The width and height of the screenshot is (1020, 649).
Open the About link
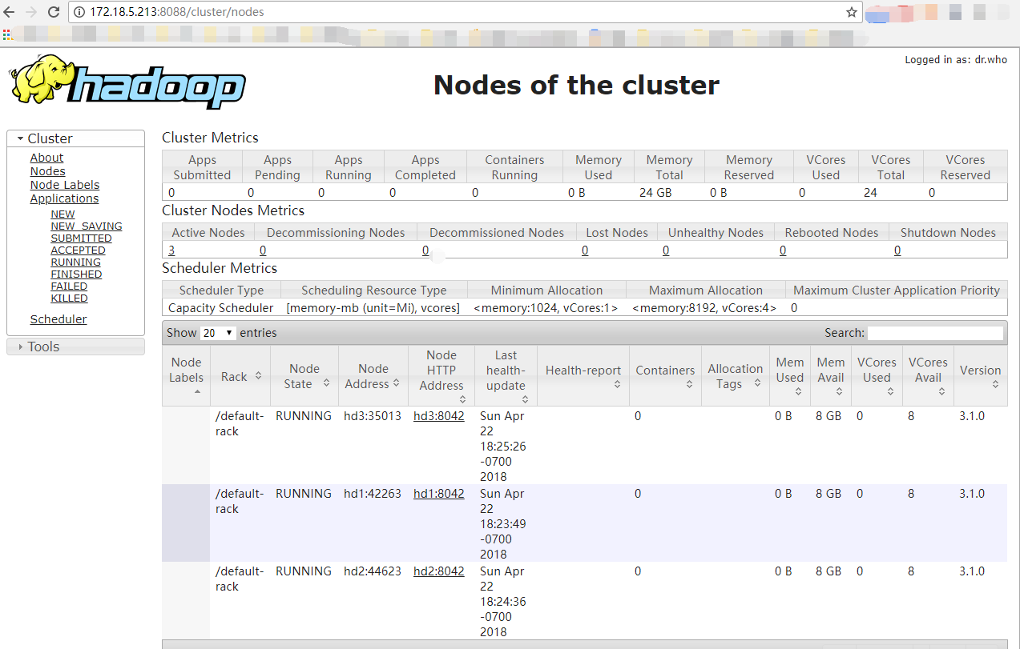click(x=46, y=158)
